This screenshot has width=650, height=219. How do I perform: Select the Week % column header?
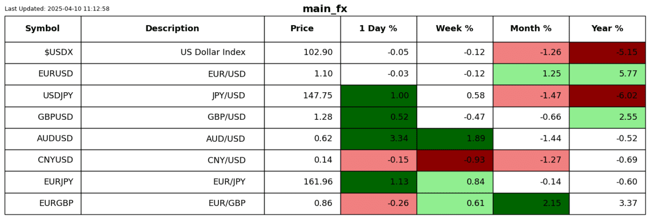click(454, 29)
